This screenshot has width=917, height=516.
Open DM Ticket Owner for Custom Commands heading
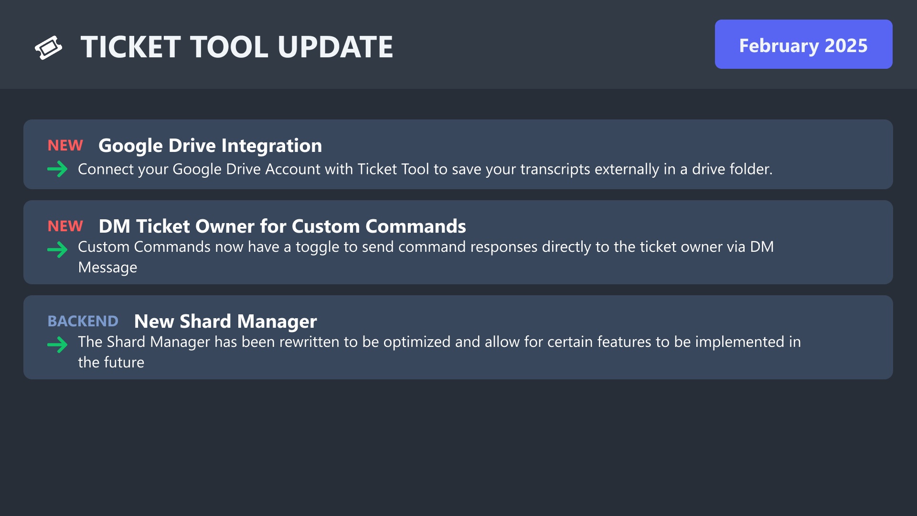click(x=282, y=226)
